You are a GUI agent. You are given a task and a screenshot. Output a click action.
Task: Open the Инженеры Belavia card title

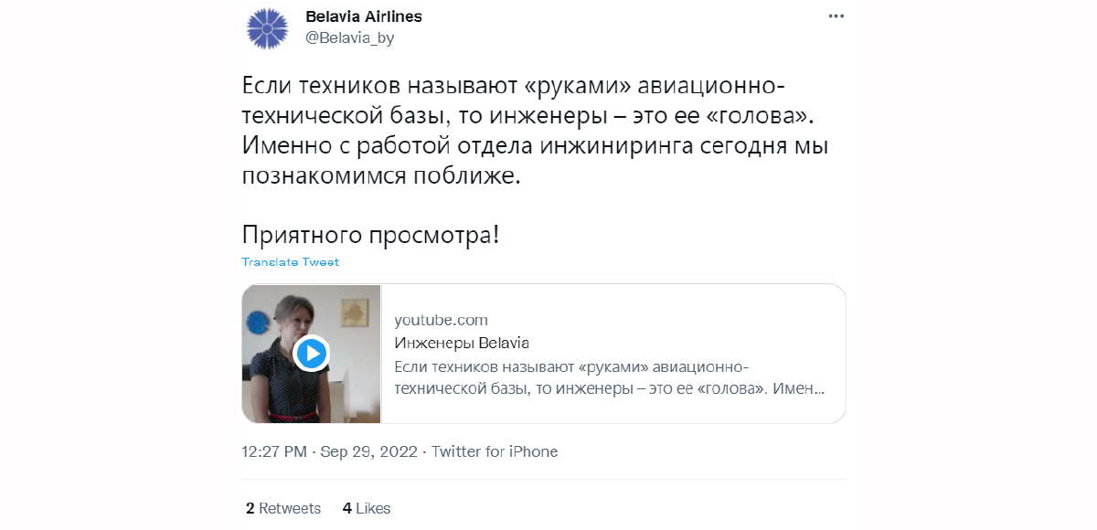coord(462,344)
